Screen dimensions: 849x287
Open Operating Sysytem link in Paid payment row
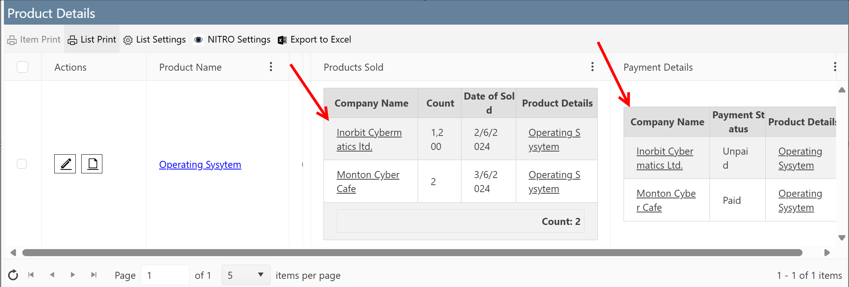tap(800, 200)
